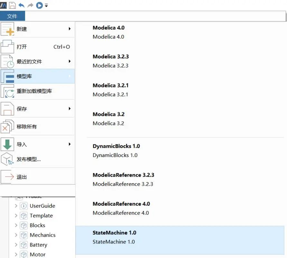Select Battery in the model tree
Screen dimensions: 287x258
pyautogui.click(x=38, y=245)
